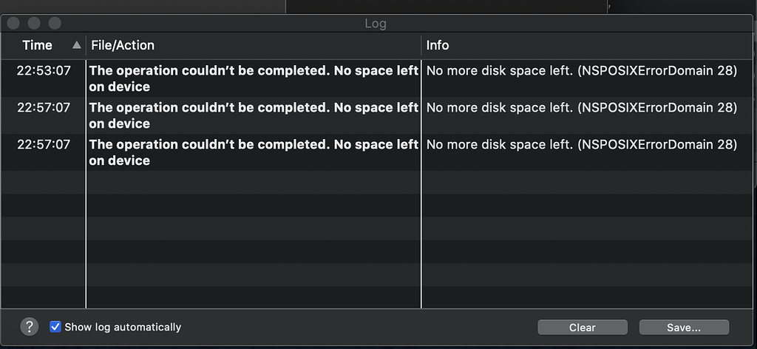Viewport: 757px width, 349px height.
Task: Click the divider between Time and File/Action
Action: (x=86, y=45)
